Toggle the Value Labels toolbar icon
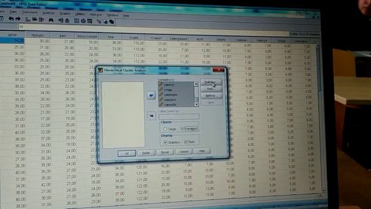371x209 pixels. (x=99, y=21)
